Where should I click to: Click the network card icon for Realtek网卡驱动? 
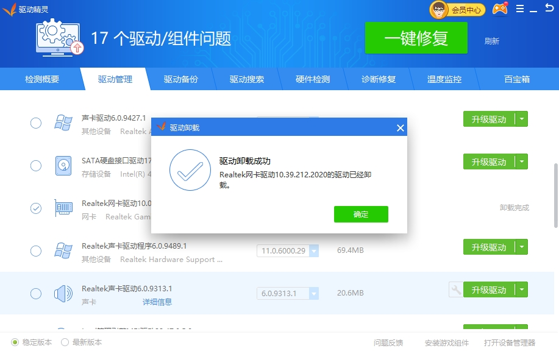click(63, 208)
